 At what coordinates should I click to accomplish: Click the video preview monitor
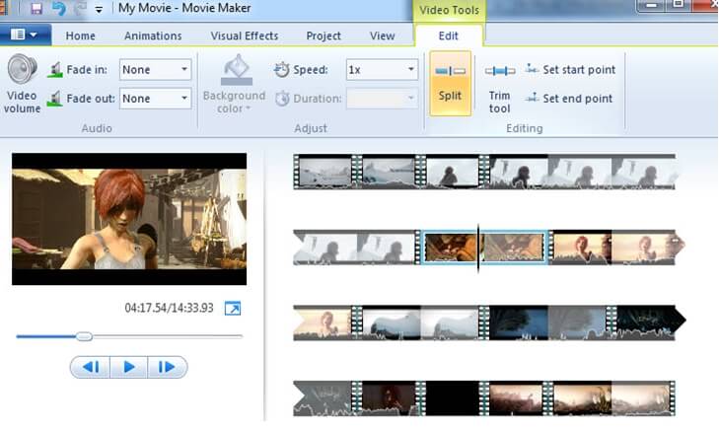[129, 219]
